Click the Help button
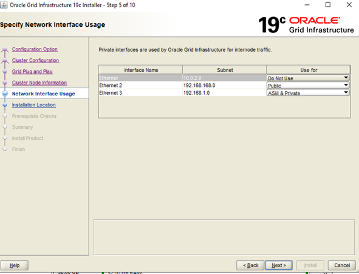Screen dimensions: 359x274 [x=15, y=265]
